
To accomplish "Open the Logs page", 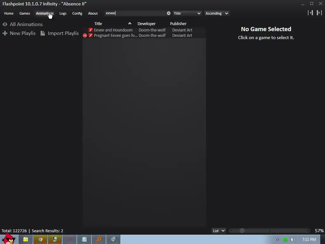I will click(x=63, y=13).
